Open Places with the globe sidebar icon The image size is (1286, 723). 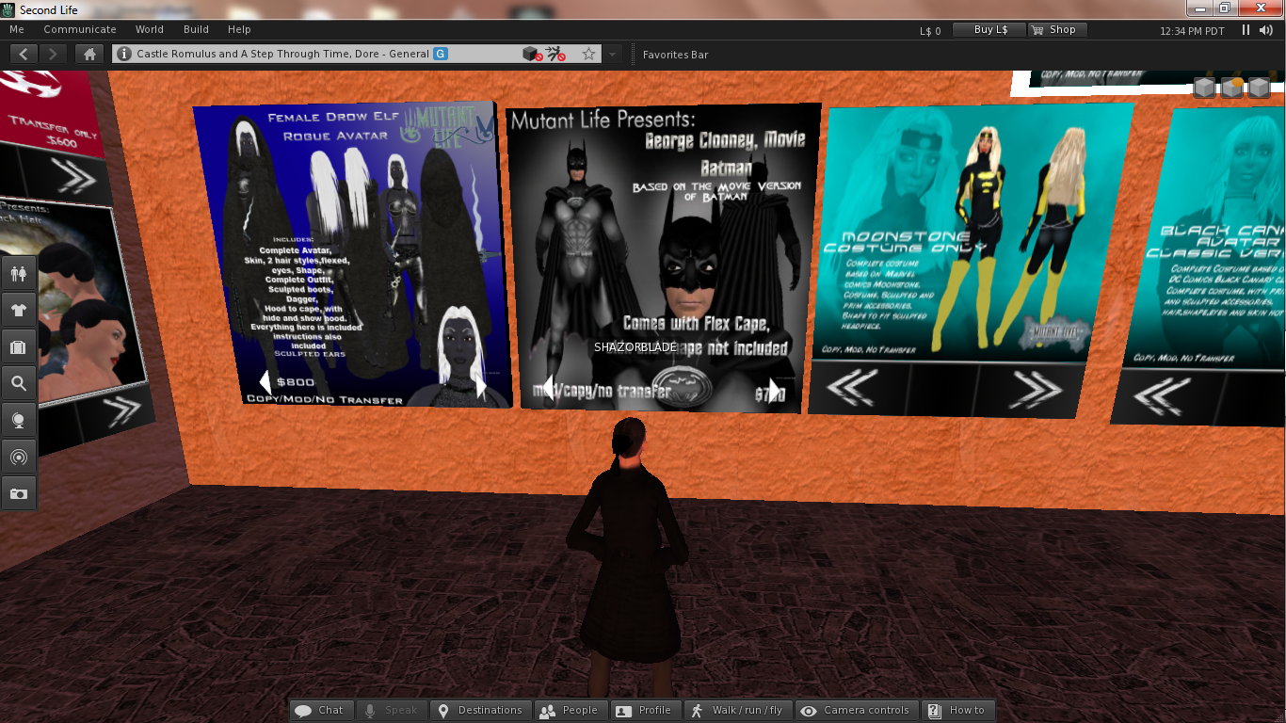click(x=19, y=420)
